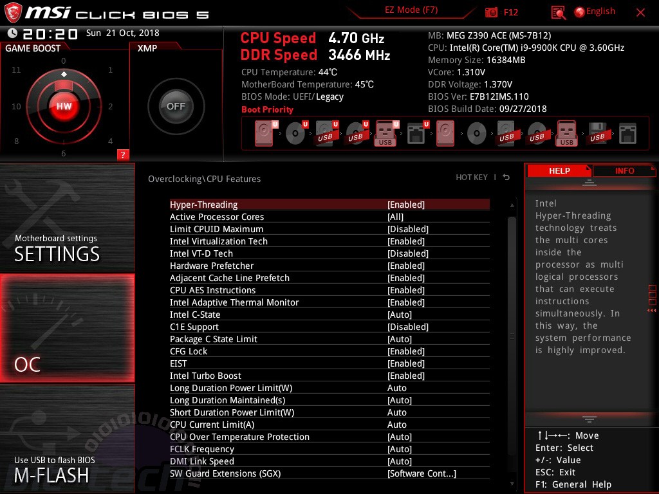This screenshot has height=494, width=659.
Task: Open the M-FLASH BIOS flash menu
Action: (67, 439)
